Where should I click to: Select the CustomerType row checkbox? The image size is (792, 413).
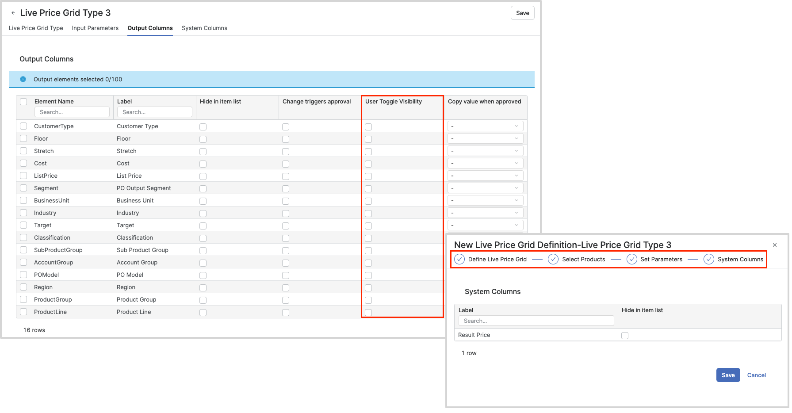click(x=23, y=126)
